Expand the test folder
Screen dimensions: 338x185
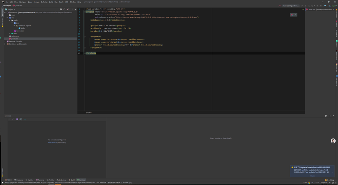pos(10,33)
